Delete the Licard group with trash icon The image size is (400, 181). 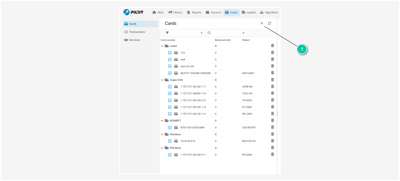tap(272, 46)
